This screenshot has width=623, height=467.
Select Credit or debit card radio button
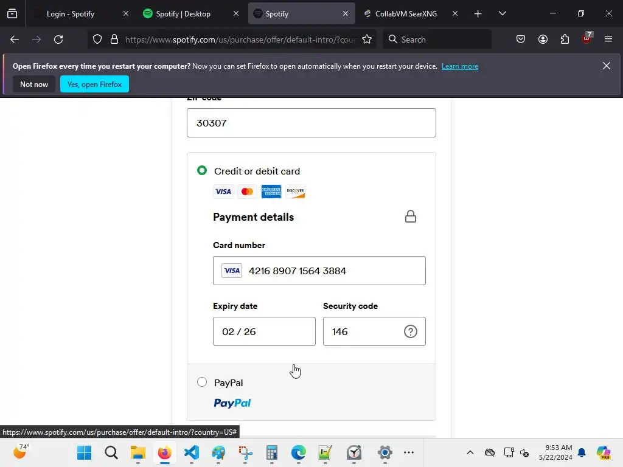(x=202, y=170)
